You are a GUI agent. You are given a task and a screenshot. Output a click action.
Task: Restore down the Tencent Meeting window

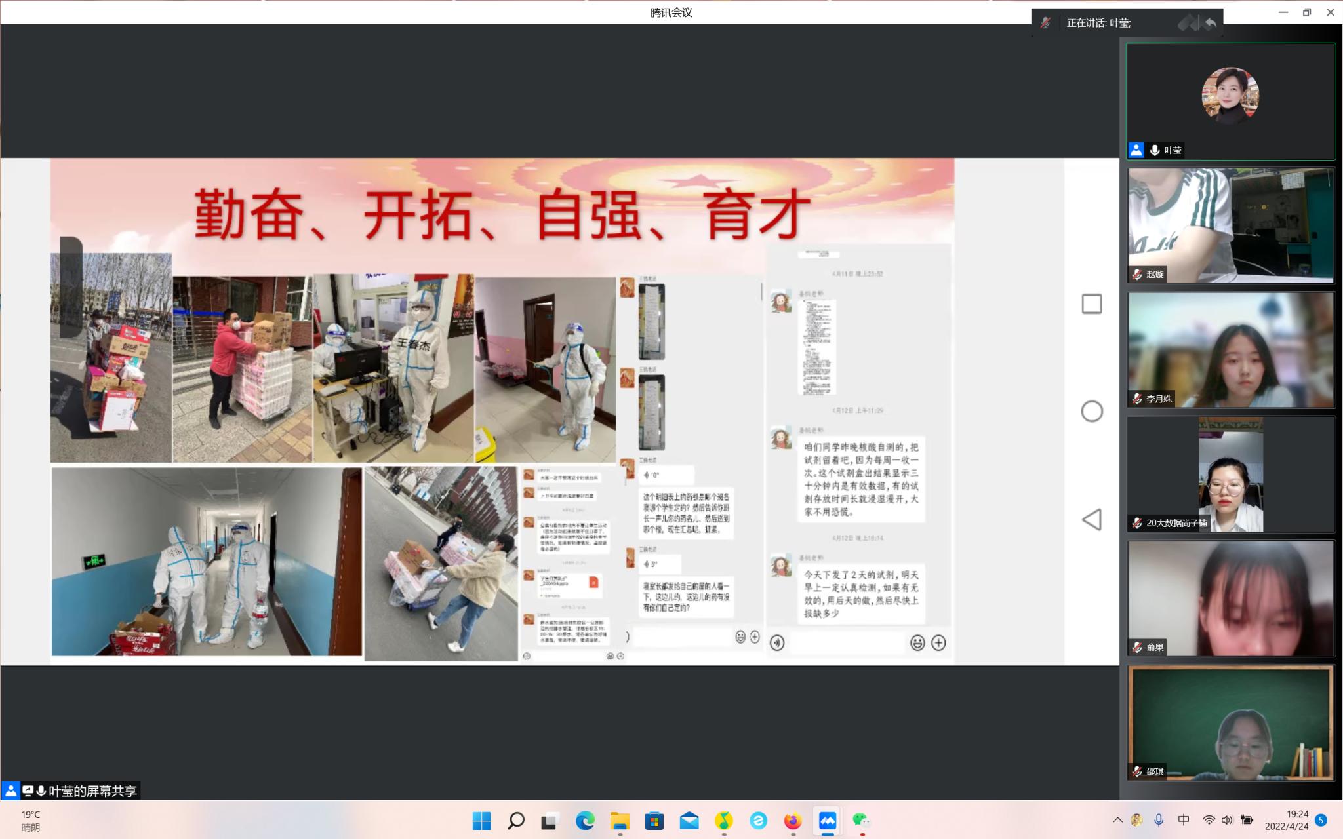[1307, 12]
